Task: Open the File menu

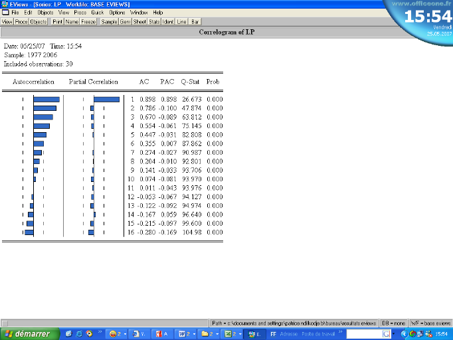Action: pos(15,13)
